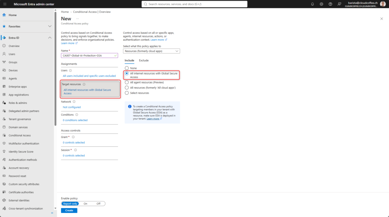This screenshot has height=217, width=389.
Task: Open the Devices sidebar item
Action: tap(13, 70)
